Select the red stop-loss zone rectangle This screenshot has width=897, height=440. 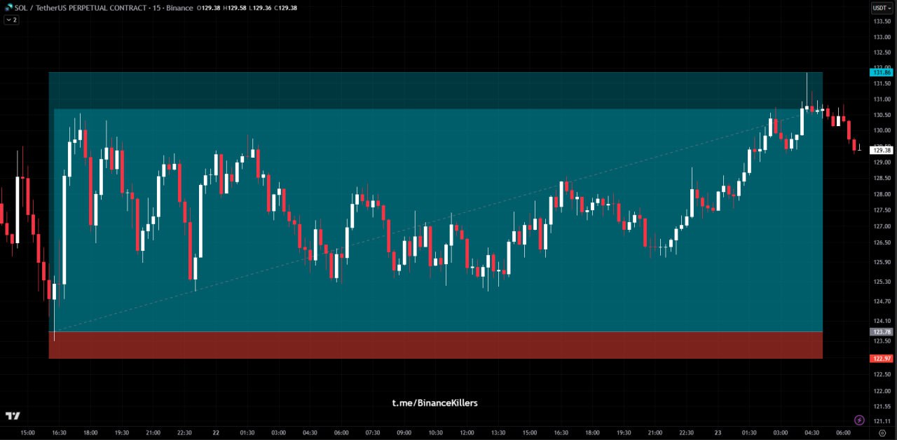(434, 345)
